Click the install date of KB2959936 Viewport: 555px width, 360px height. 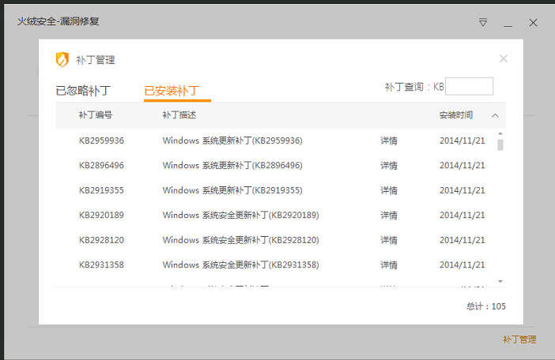462,141
